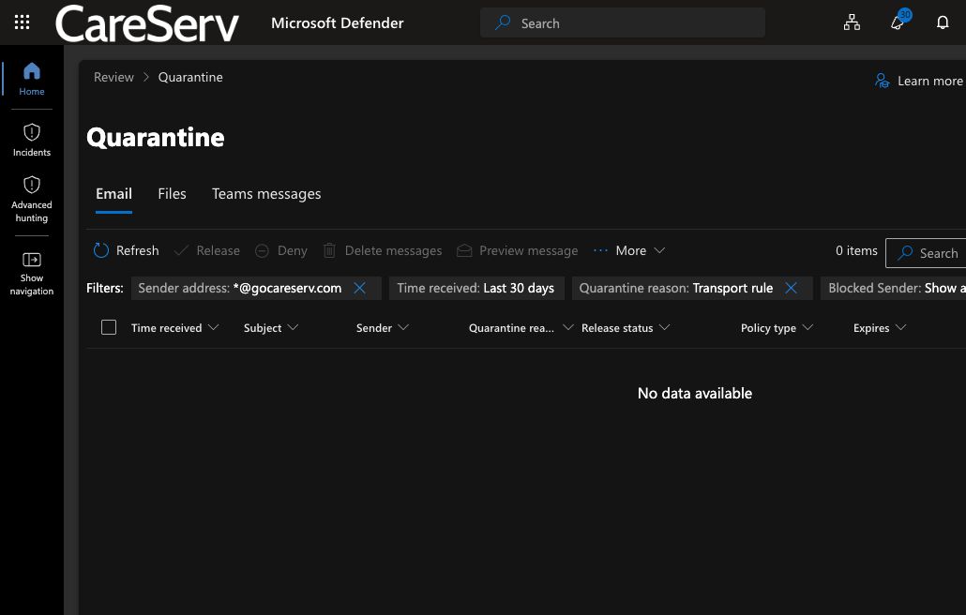Open Expires column chevron
The width and height of the screenshot is (966, 615).
click(900, 327)
